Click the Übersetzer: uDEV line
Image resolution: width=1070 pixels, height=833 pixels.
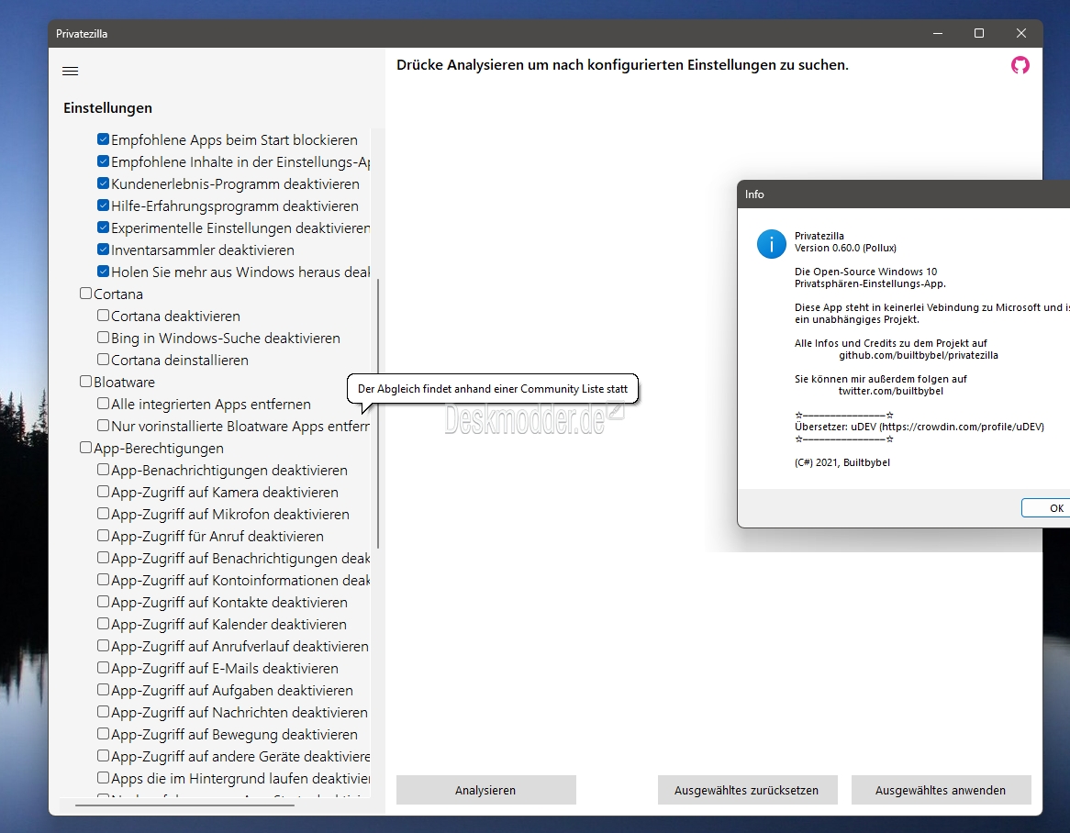tap(920, 427)
